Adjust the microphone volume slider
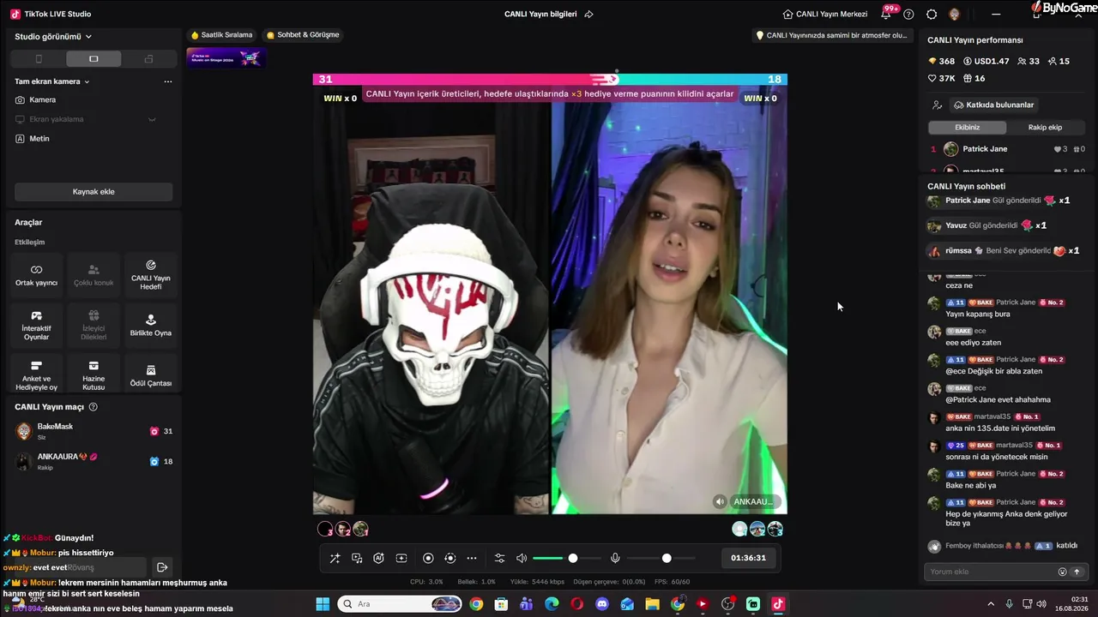Image resolution: width=1098 pixels, height=617 pixels. tap(661, 558)
